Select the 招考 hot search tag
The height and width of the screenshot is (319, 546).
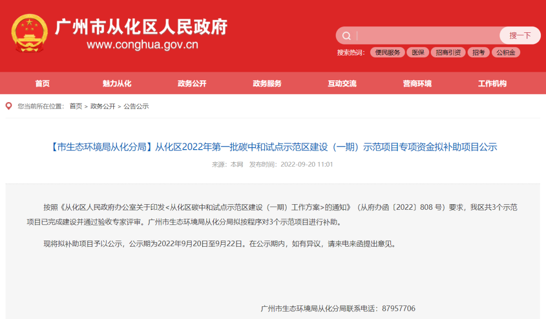click(x=478, y=53)
